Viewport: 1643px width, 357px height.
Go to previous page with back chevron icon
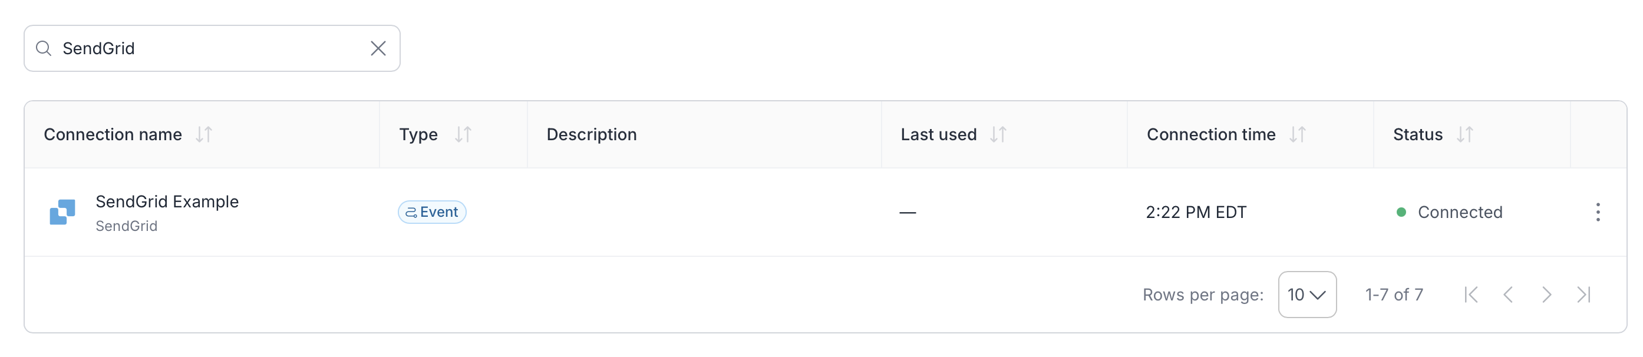tap(1509, 295)
